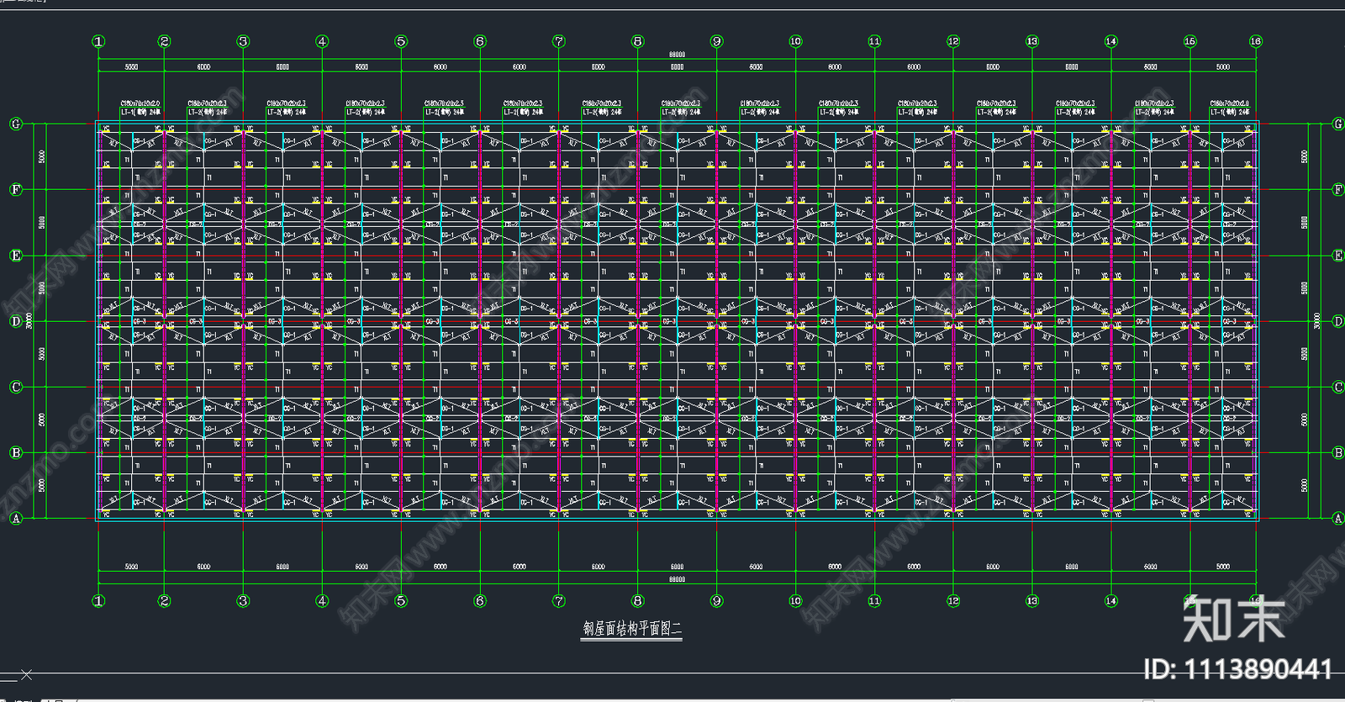Select grid bubble 8 in the top row
Screen dimensions: 1345x702
(637, 41)
